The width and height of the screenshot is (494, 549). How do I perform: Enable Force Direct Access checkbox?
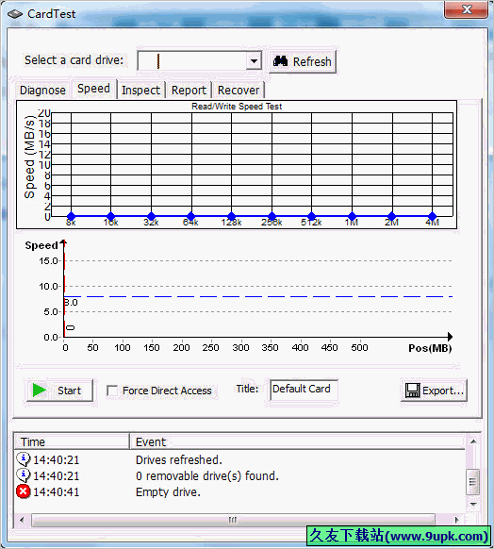(112, 391)
